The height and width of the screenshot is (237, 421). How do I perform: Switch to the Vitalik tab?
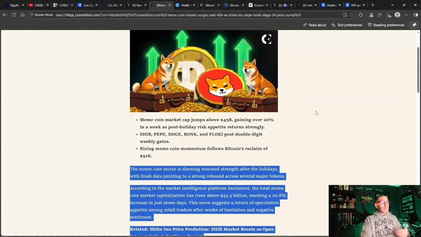coord(186,5)
